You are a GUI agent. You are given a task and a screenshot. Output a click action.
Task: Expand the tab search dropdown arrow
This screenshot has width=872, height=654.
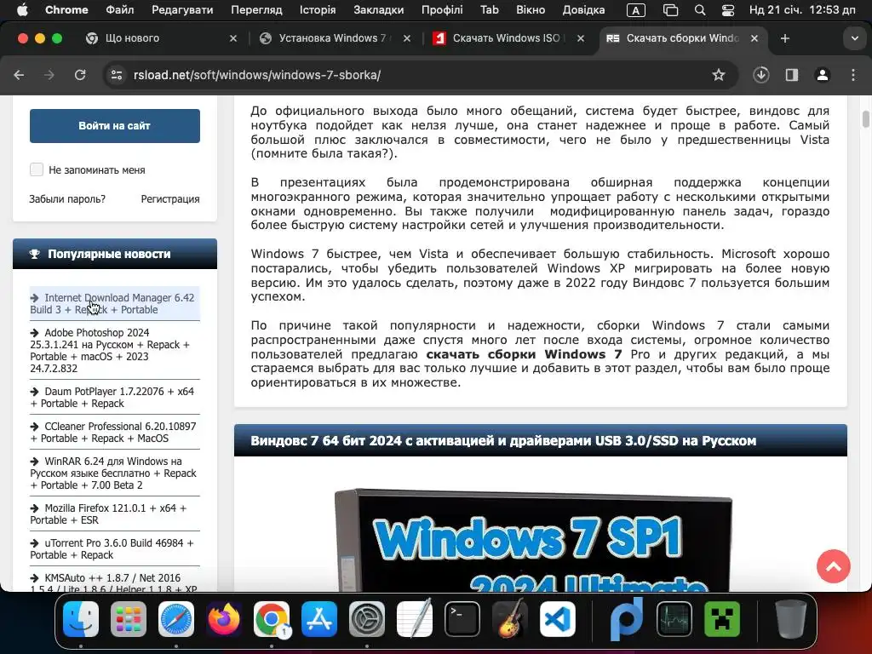[855, 38]
